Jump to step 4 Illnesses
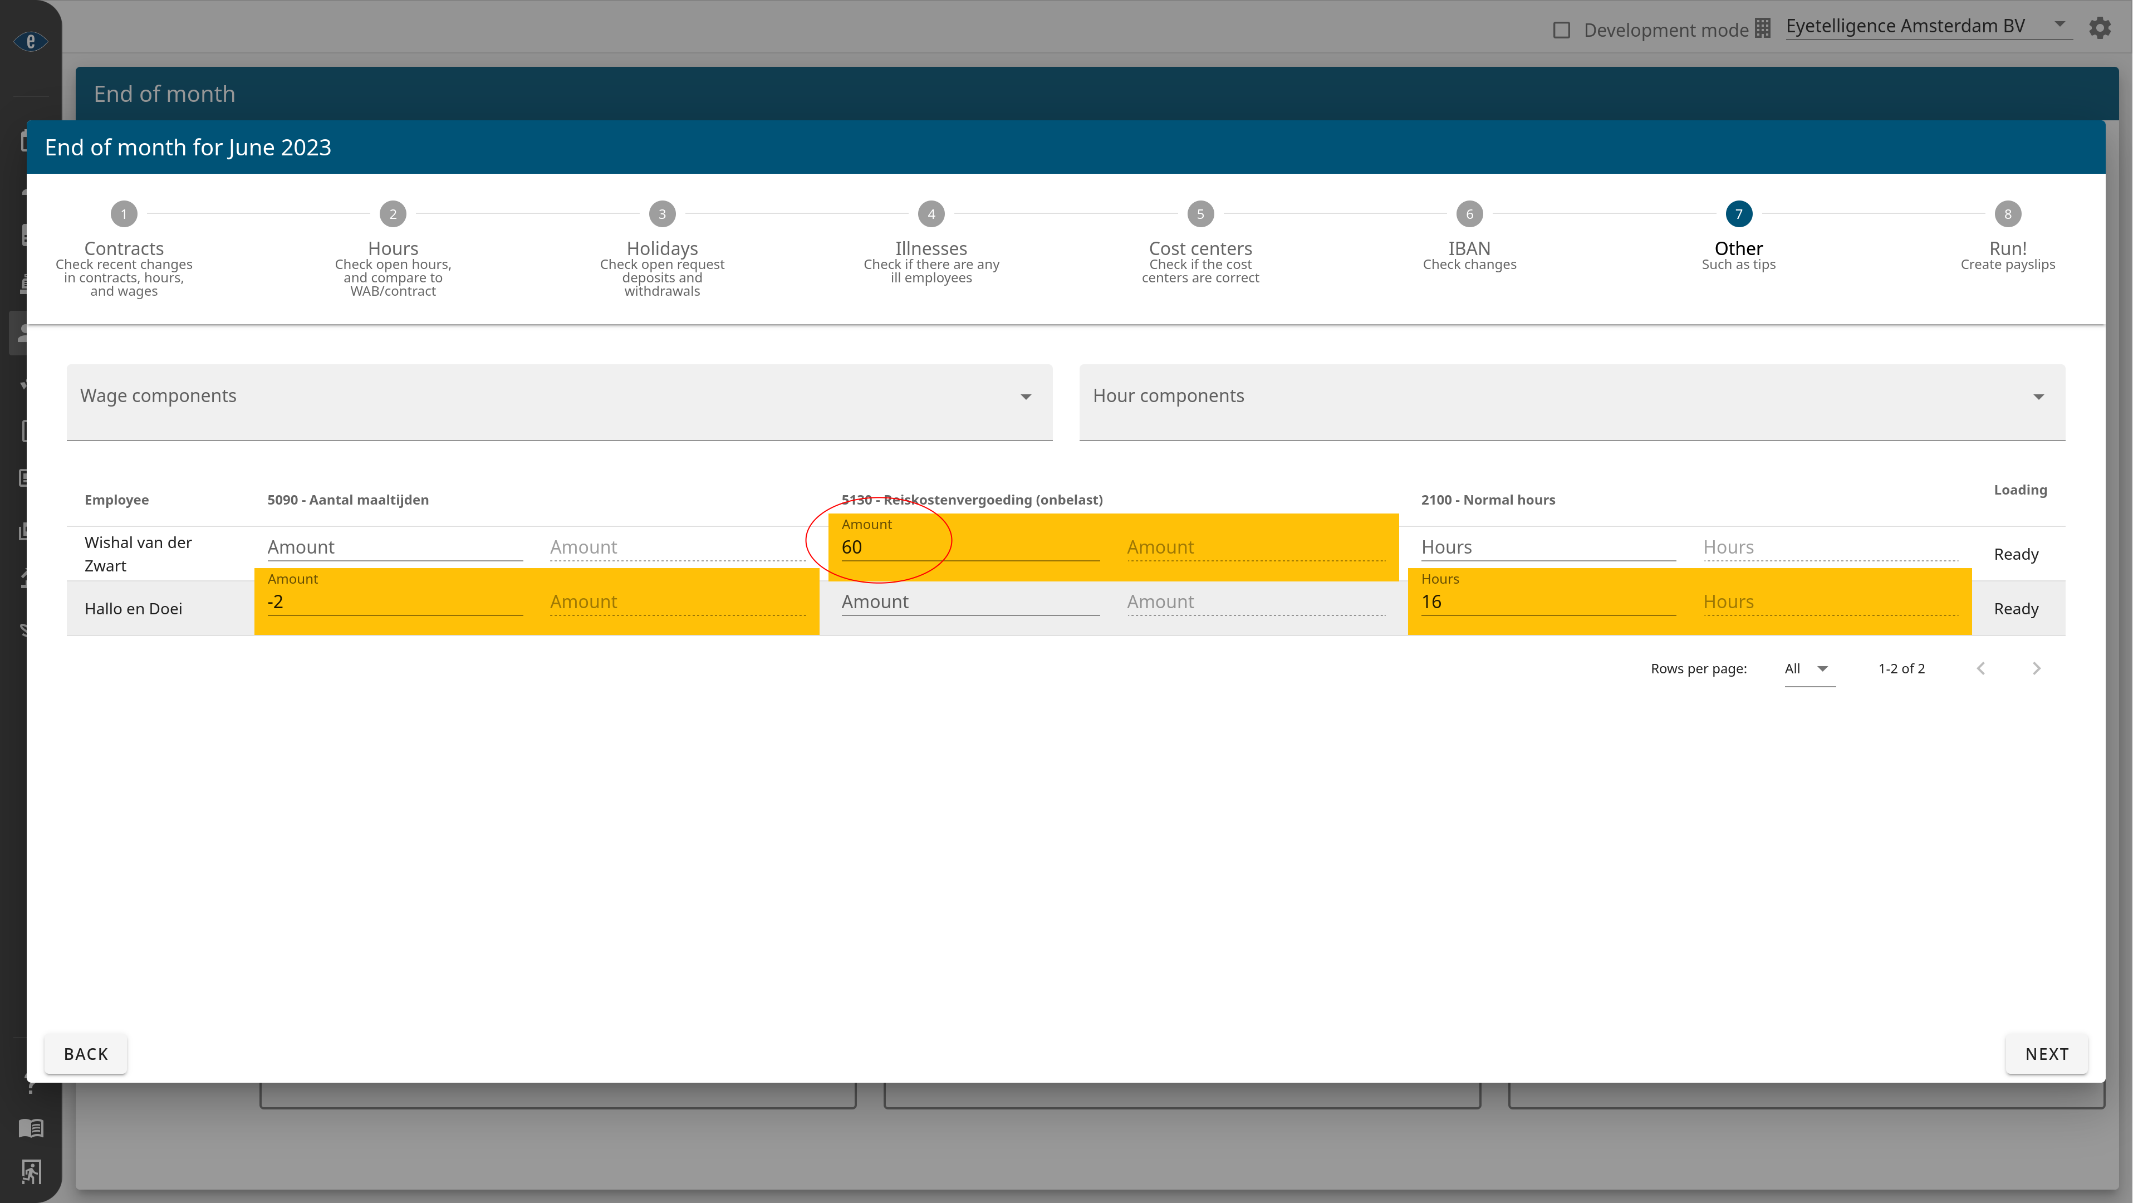This screenshot has width=2138, height=1203. click(x=930, y=242)
